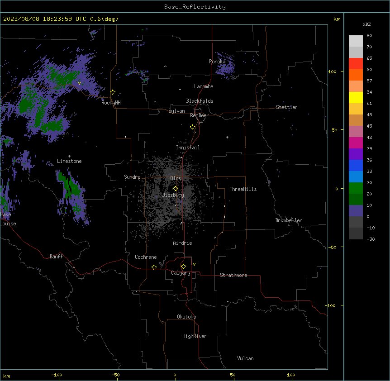The width and height of the screenshot is (390, 381).
Task: Click the Base_Reflectivity title
Action: coord(195,7)
